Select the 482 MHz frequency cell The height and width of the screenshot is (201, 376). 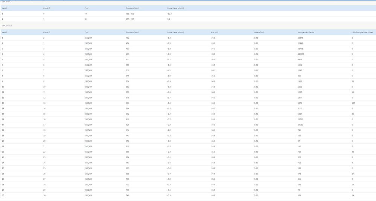128,38
